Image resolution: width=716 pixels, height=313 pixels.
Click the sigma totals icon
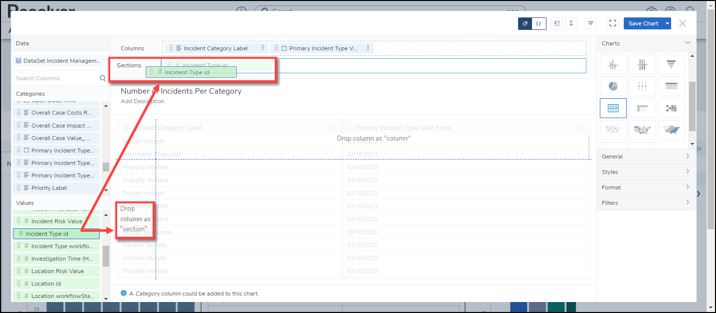pos(571,23)
